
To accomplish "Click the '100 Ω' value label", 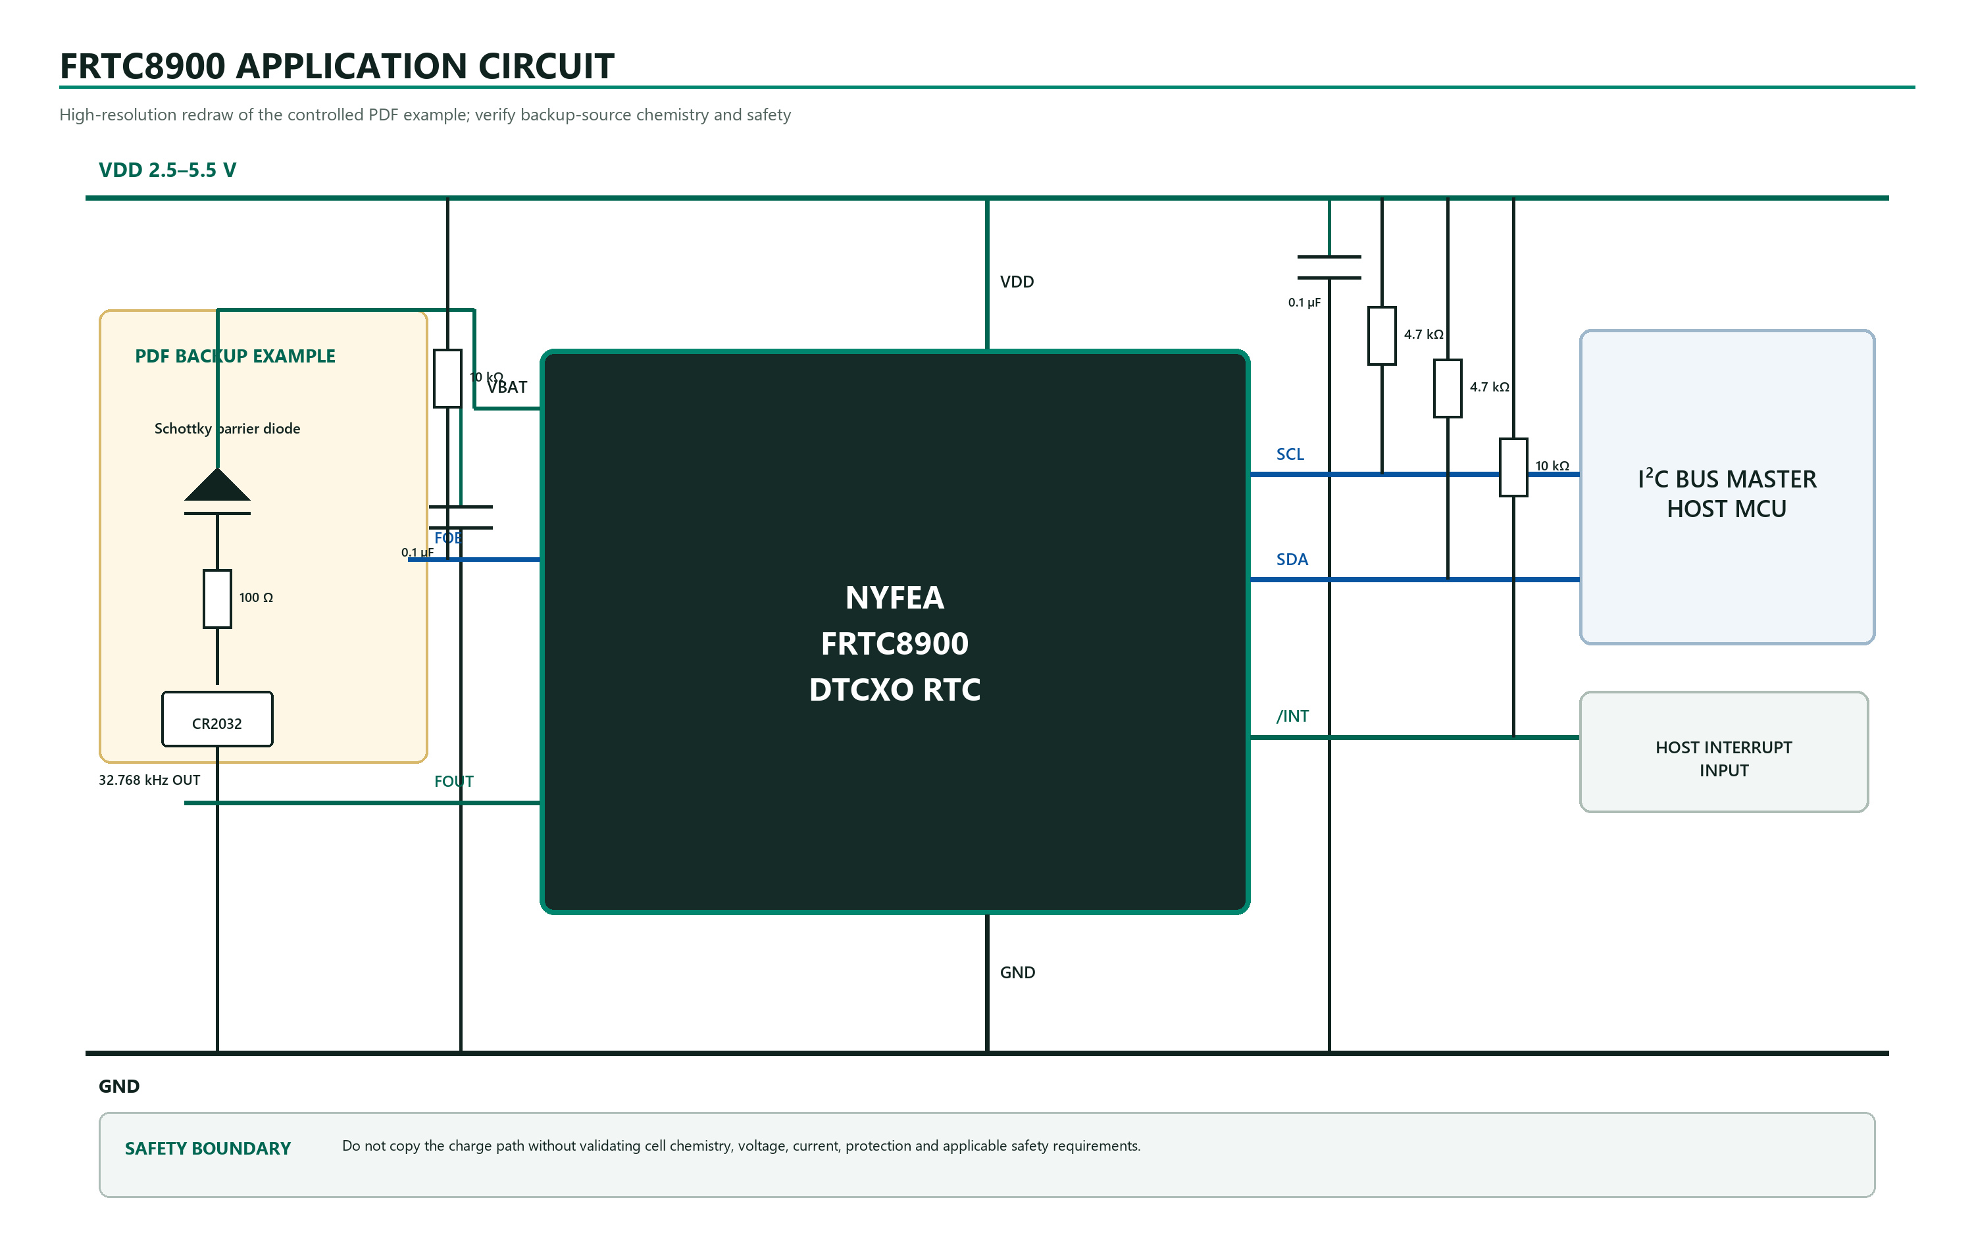I will point(256,597).
